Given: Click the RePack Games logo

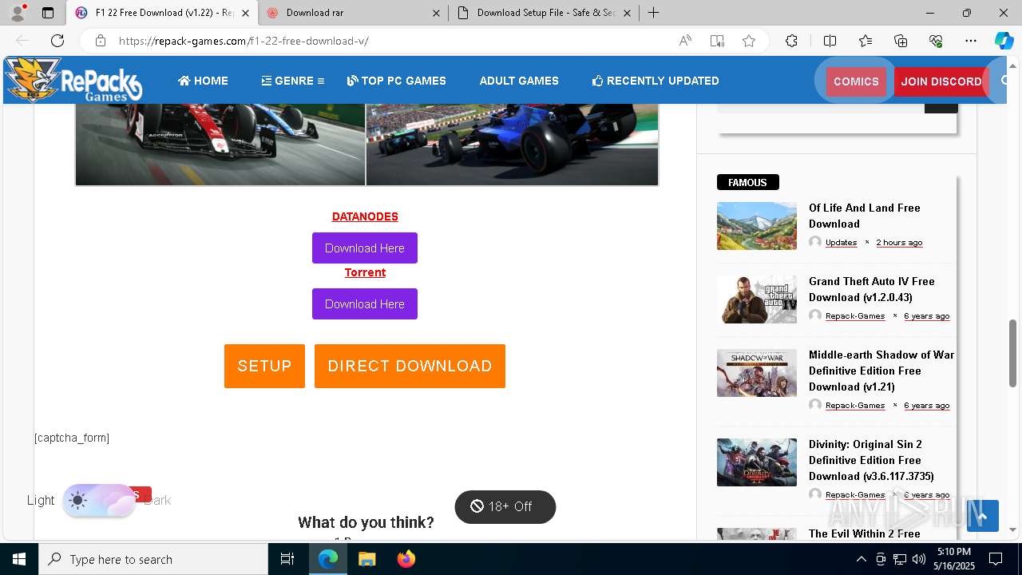Looking at the screenshot, I should [73, 80].
